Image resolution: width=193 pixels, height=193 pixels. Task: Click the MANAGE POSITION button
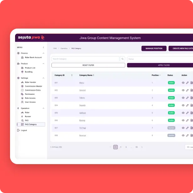pyautogui.click(x=154, y=49)
